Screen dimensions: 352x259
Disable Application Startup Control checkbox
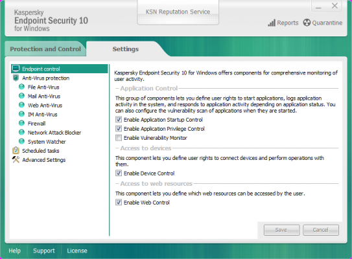(x=119, y=120)
